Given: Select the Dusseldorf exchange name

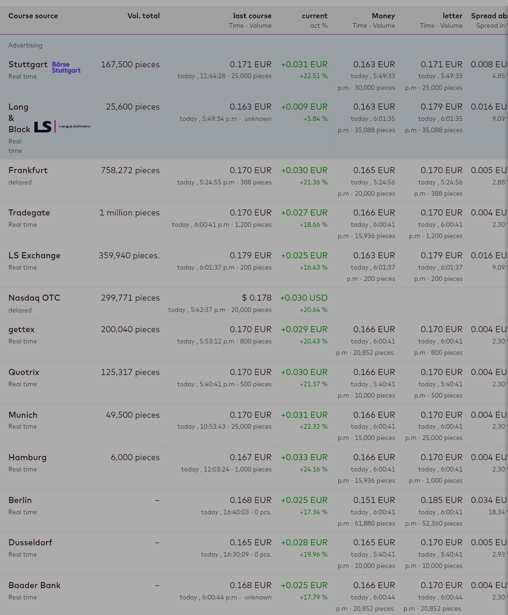Looking at the screenshot, I should 31,543.
